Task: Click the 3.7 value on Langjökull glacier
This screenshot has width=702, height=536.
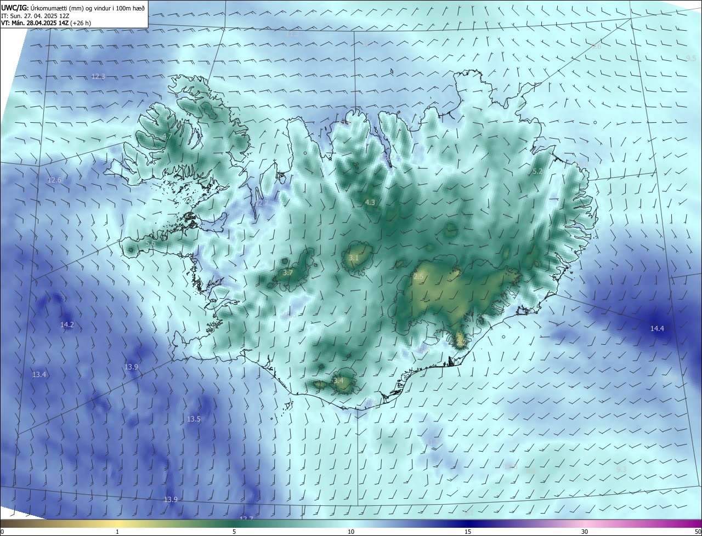Action: tap(288, 272)
